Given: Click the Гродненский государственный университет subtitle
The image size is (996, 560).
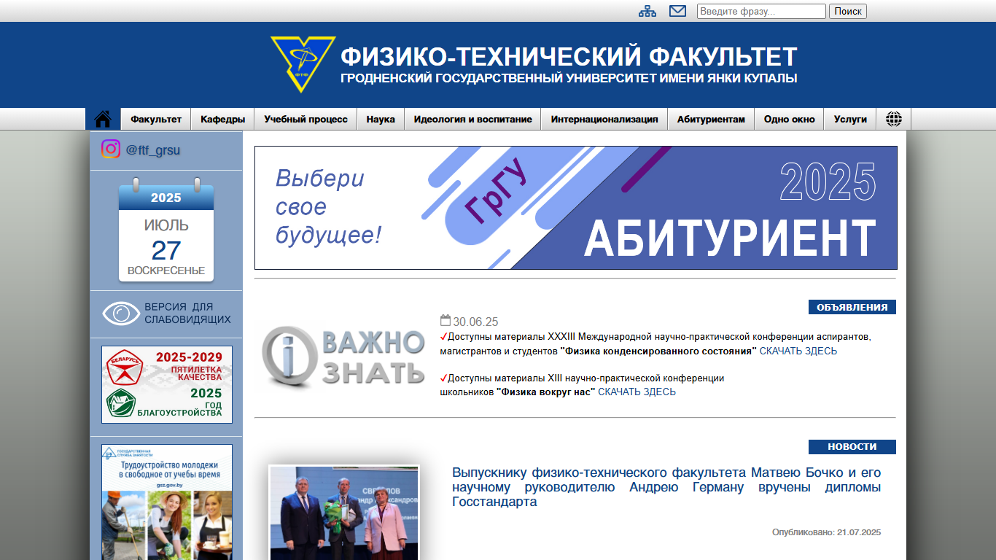Looking at the screenshot, I should pos(569,79).
